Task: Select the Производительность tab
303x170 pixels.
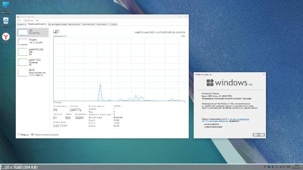Action: click(x=37, y=24)
